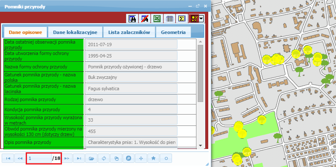Screen dimensions: 336x167
Task: Click the record number input field
Action: (39, 158)
